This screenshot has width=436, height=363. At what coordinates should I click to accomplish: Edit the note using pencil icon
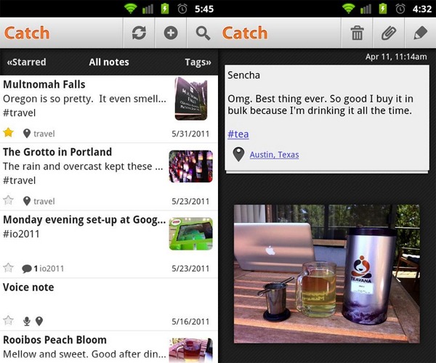point(419,33)
